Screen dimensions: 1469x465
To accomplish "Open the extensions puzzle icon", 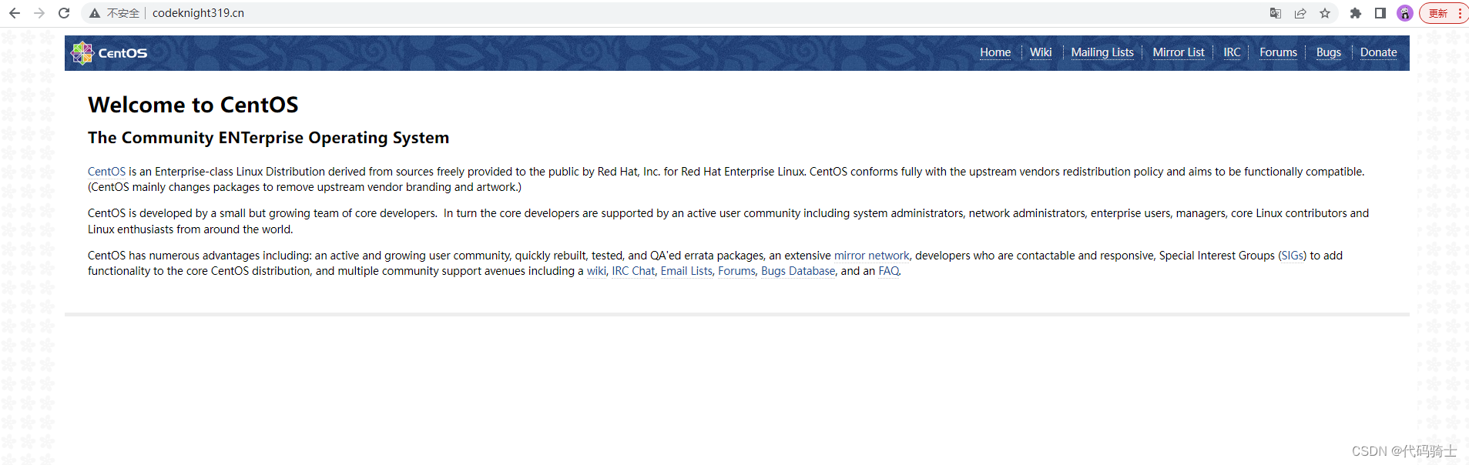I will [1356, 13].
